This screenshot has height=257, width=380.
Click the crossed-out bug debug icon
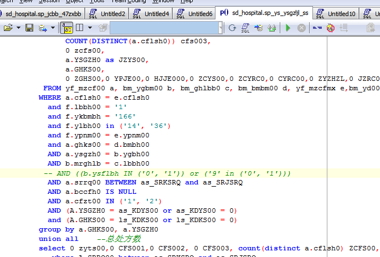click(331, 28)
